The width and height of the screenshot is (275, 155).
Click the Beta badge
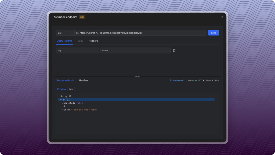click(x=82, y=17)
